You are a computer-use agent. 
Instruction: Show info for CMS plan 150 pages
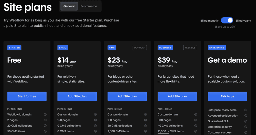coord(145,120)
